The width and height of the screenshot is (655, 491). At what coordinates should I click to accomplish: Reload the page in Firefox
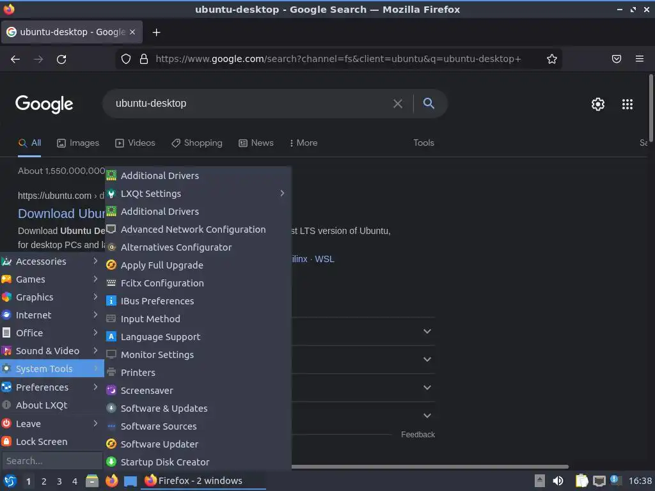coord(61,59)
